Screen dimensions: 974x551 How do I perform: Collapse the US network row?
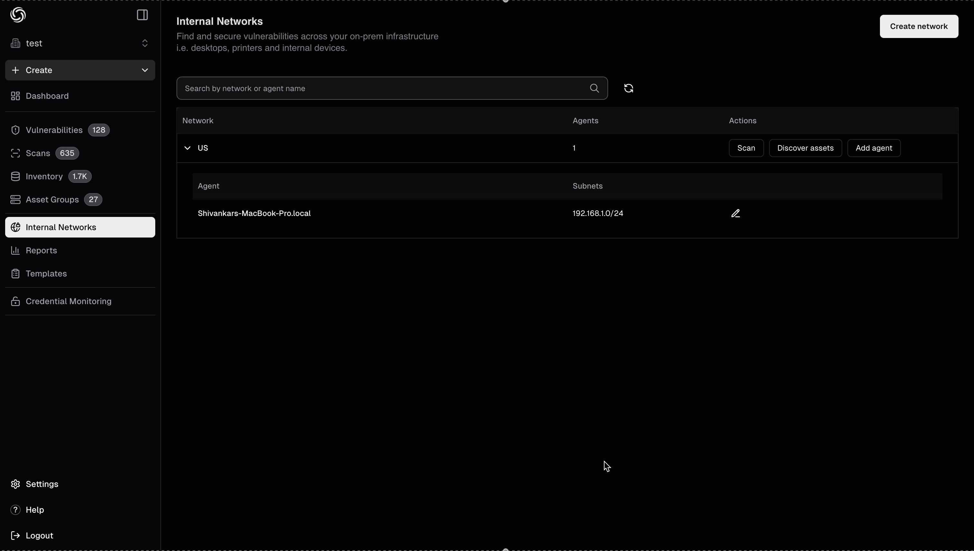188,148
